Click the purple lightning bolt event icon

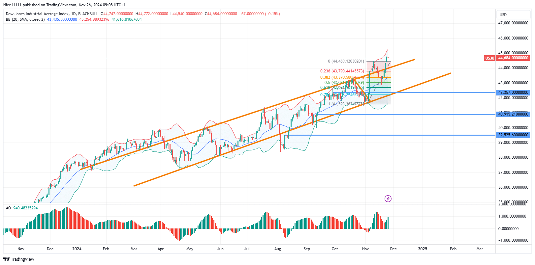pos(388,199)
